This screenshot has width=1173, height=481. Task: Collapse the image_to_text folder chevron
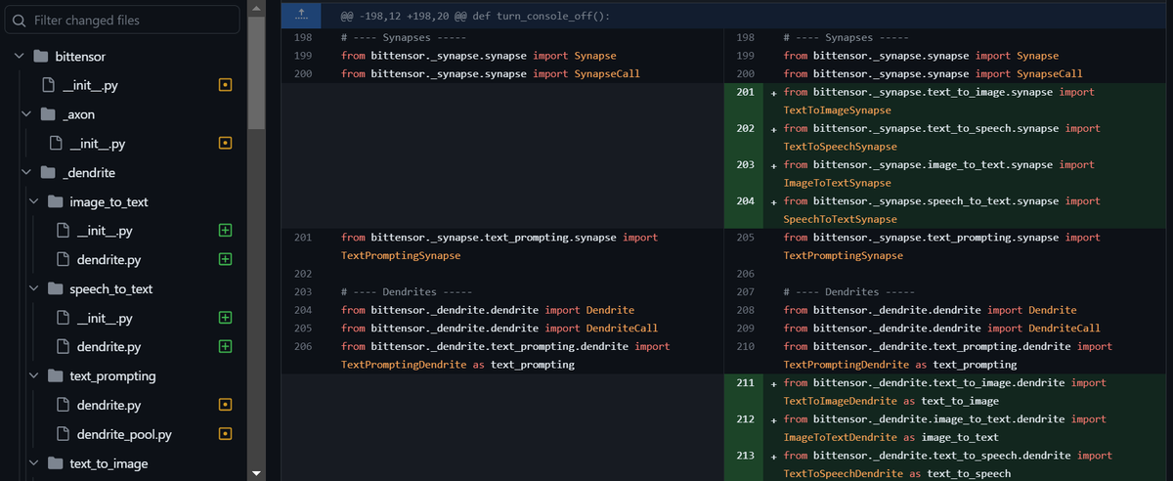coord(34,202)
